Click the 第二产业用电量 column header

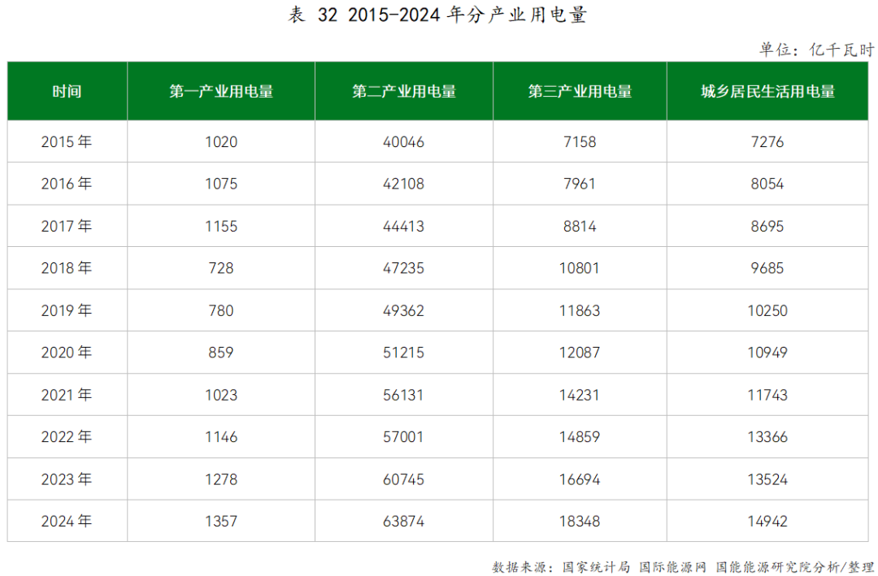[x=404, y=91]
